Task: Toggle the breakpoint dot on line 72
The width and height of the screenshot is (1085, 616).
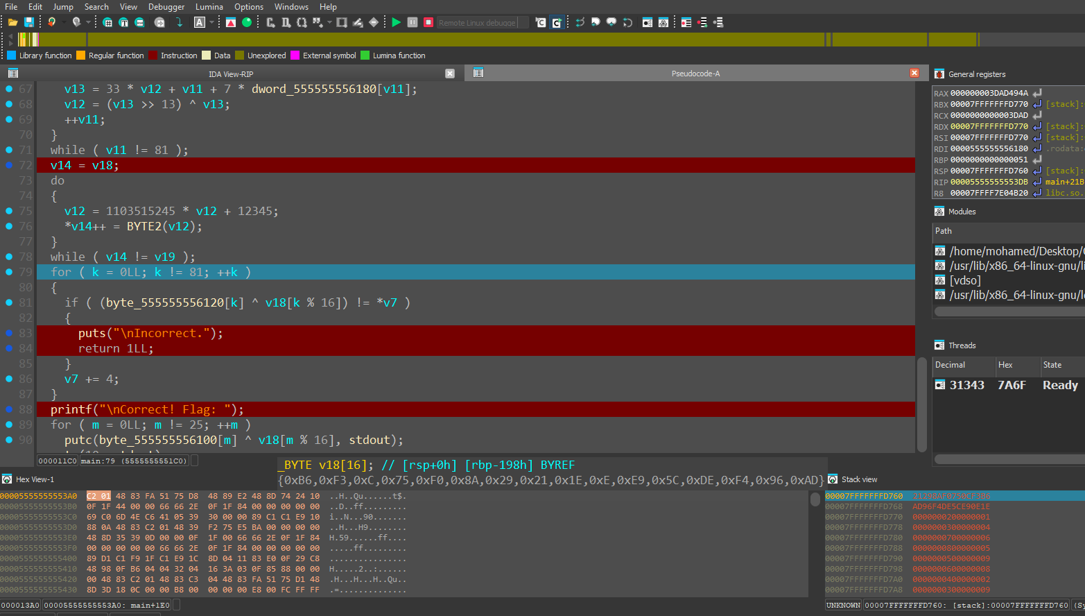Action: point(9,165)
